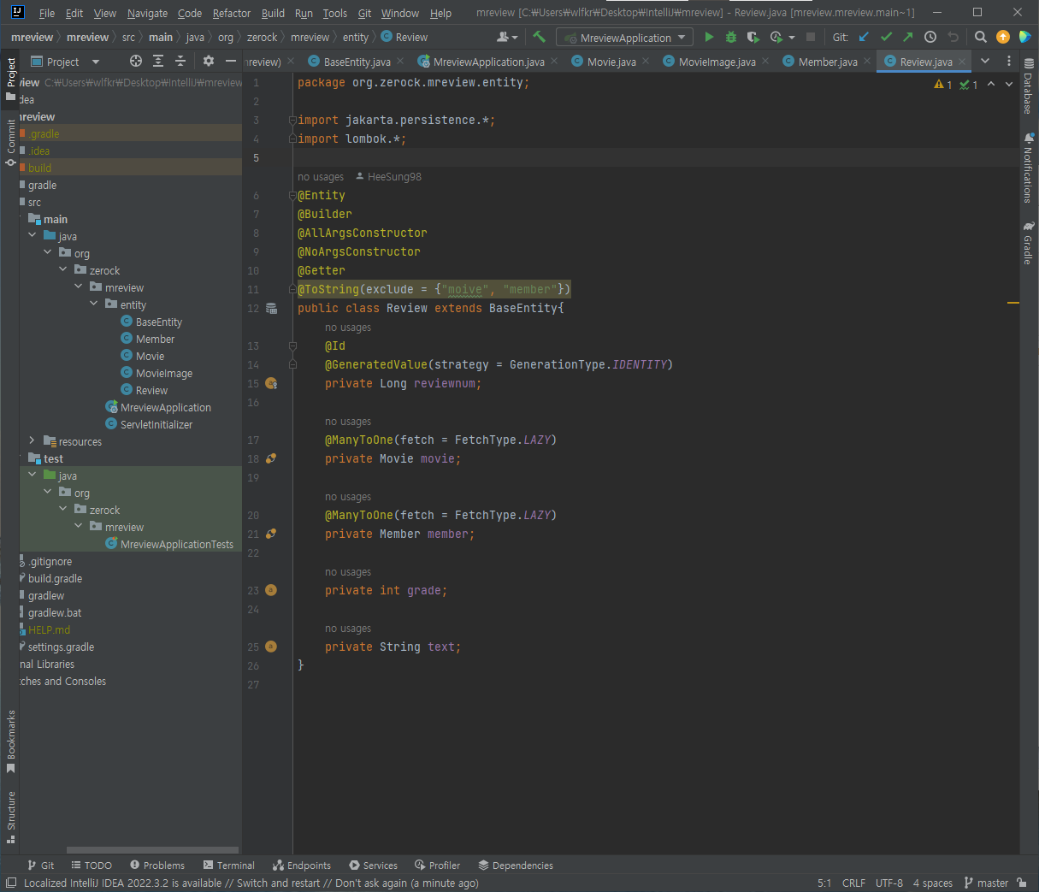Image resolution: width=1039 pixels, height=892 pixels.
Task: Start debugging with the bug icon
Action: [x=731, y=37]
